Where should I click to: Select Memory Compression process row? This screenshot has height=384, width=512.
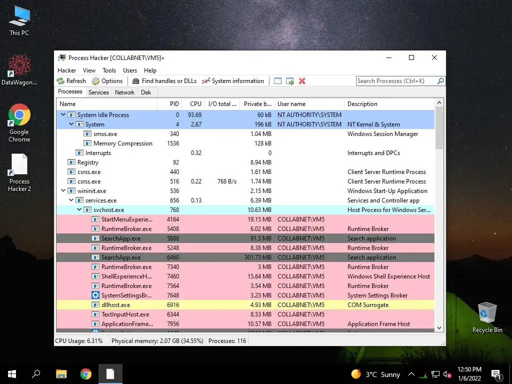coord(245,143)
